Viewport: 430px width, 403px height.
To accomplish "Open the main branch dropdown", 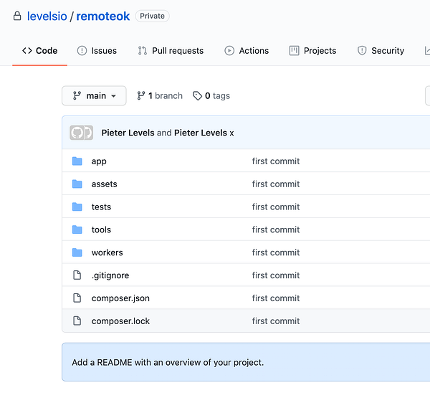I will (94, 96).
